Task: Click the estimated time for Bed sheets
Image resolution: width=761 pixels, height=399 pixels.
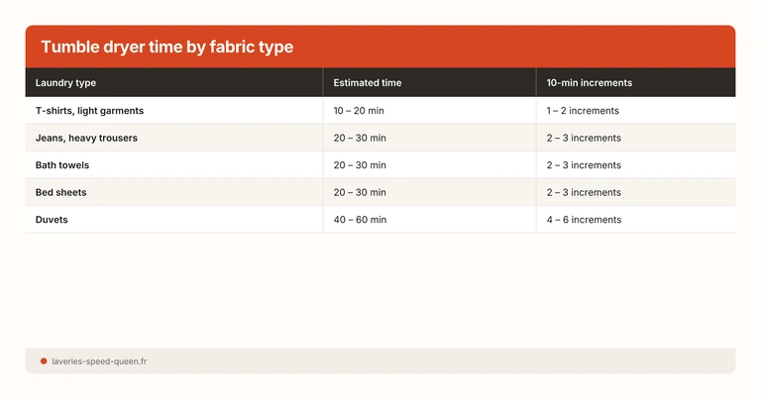Action: point(360,192)
